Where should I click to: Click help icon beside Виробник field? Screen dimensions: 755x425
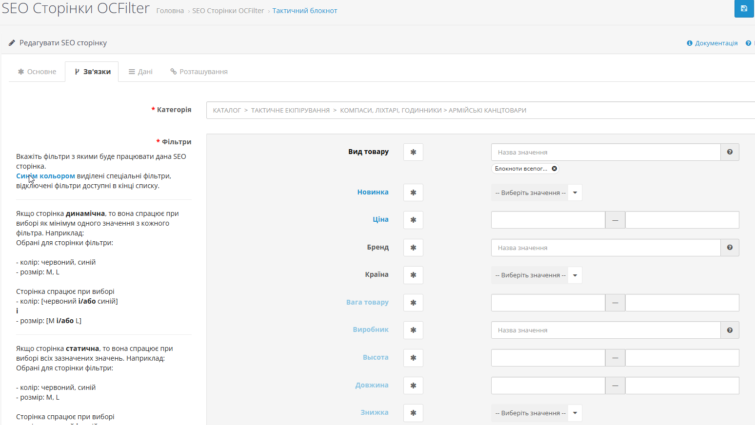click(x=730, y=330)
